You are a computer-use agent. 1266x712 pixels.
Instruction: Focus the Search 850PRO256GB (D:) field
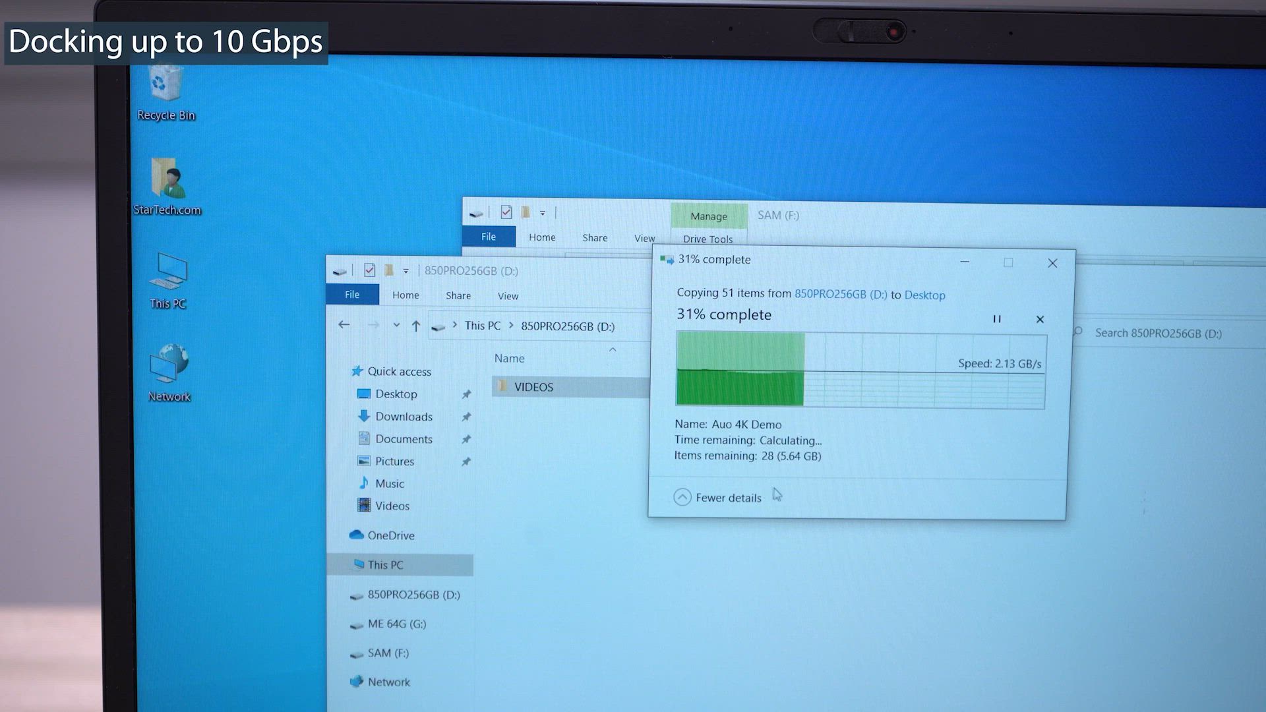1167,333
